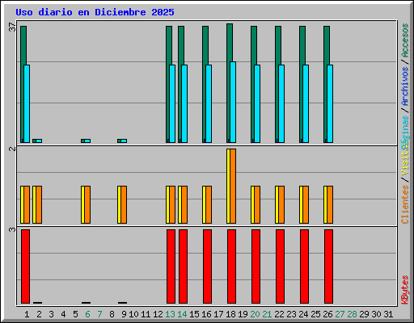Click the day 31 label on the x-axis

click(x=388, y=314)
